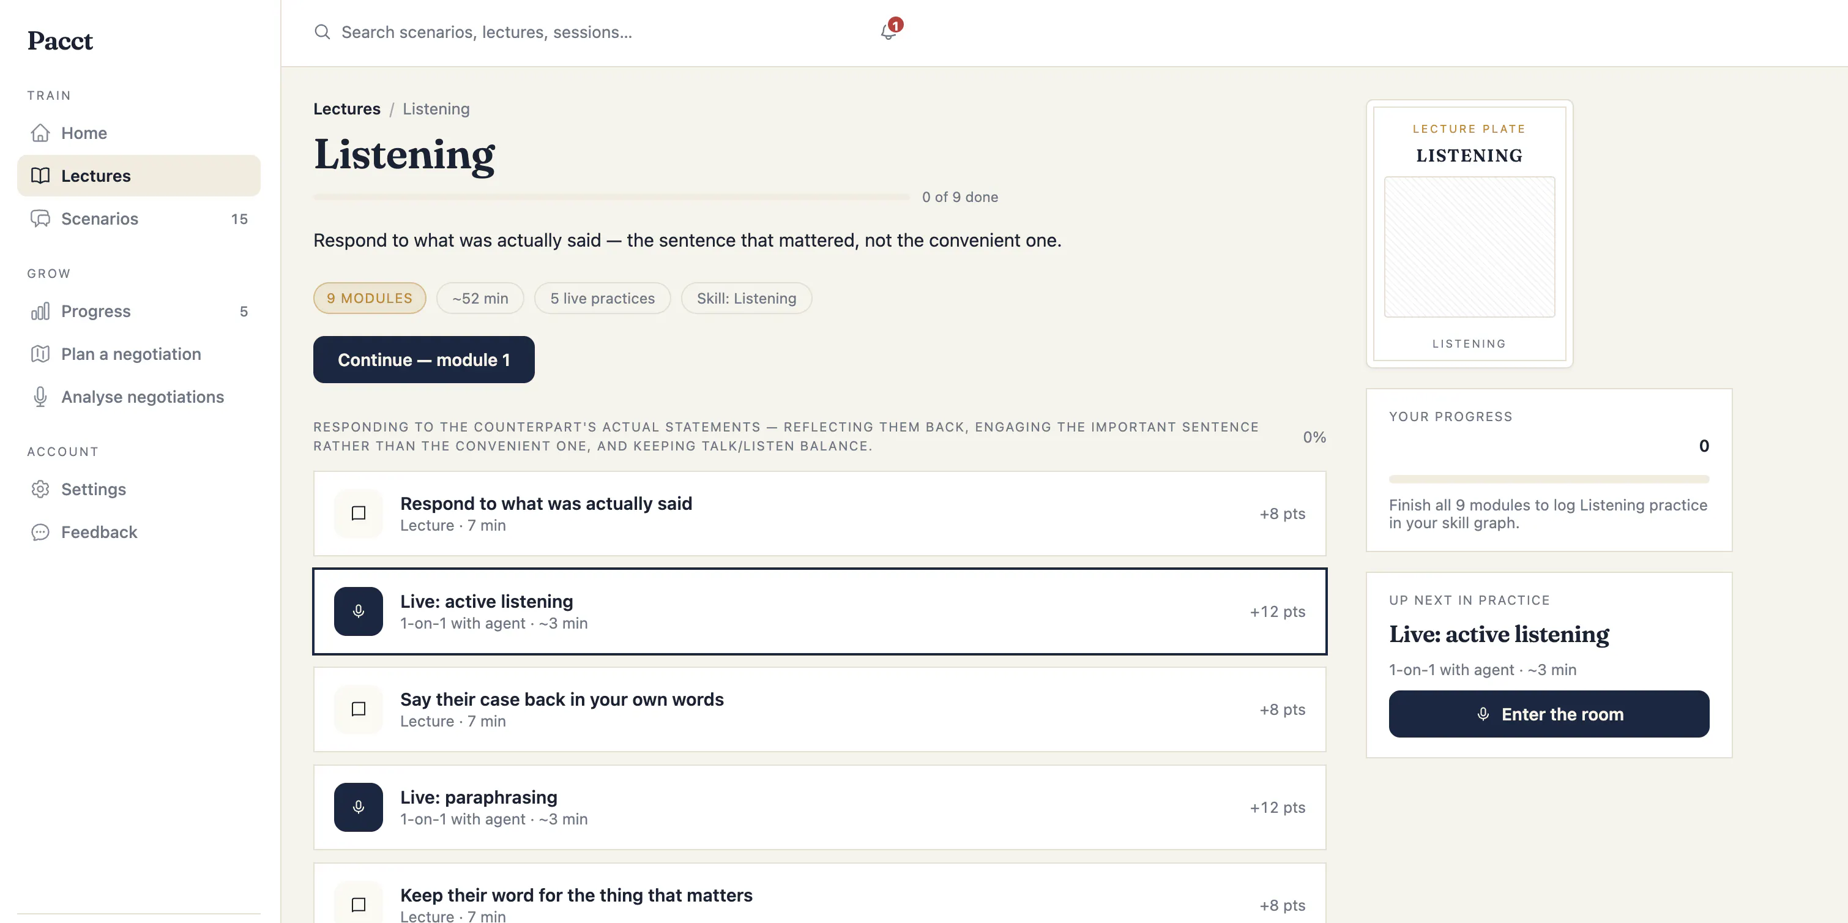Click the Pacct logo
The height and width of the screenshot is (923, 1848).
[x=60, y=41]
